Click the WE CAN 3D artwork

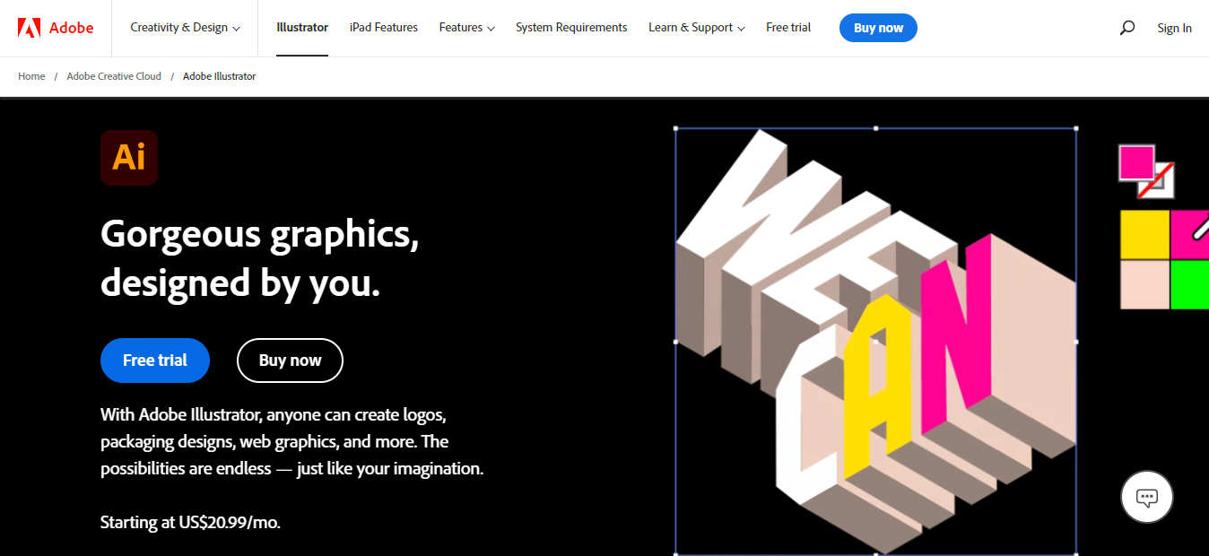pyautogui.click(x=875, y=341)
